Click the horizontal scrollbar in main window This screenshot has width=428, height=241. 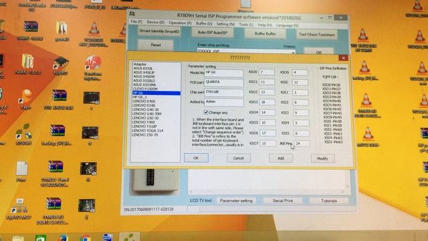(267, 191)
